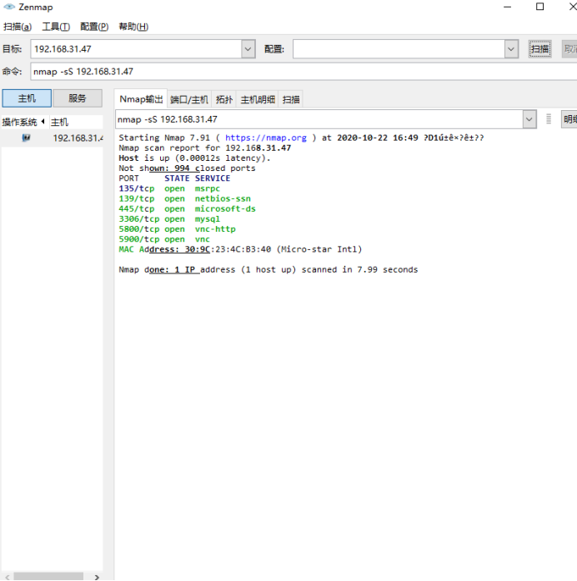Viewport: 577px width, 581px height.
Task: Open the 帮助(H) menu
Action: tap(133, 27)
